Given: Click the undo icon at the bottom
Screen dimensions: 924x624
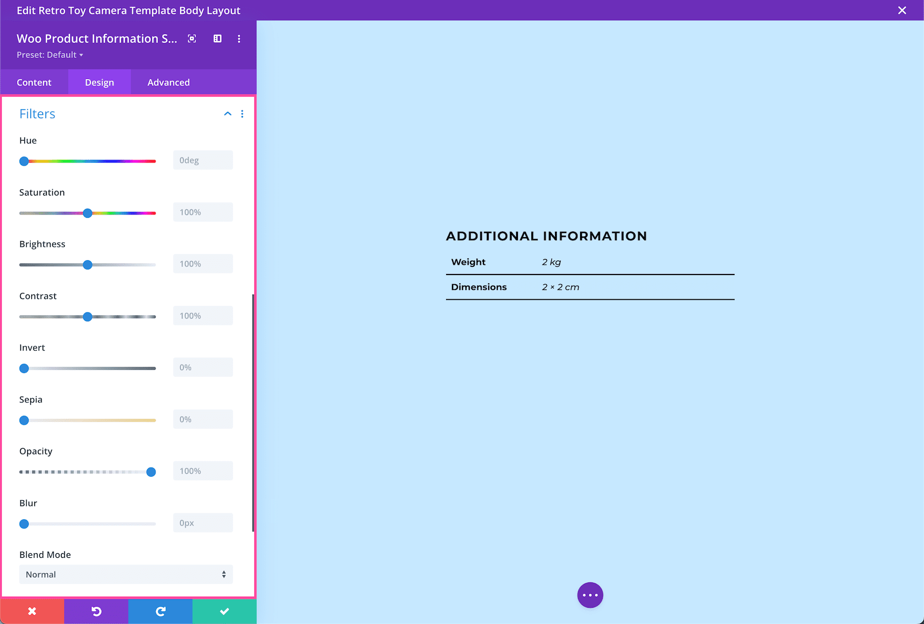Looking at the screenshot, I should click(x=96, y=611).
